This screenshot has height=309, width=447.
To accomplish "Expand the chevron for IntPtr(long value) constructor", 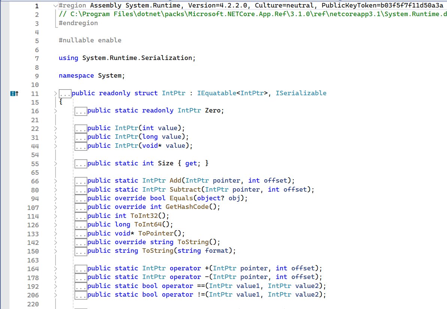I will (55, 137).
